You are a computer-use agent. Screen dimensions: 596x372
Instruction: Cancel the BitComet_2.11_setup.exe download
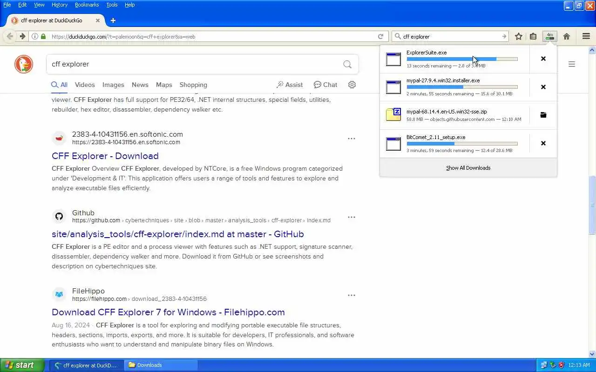(543, 143)
